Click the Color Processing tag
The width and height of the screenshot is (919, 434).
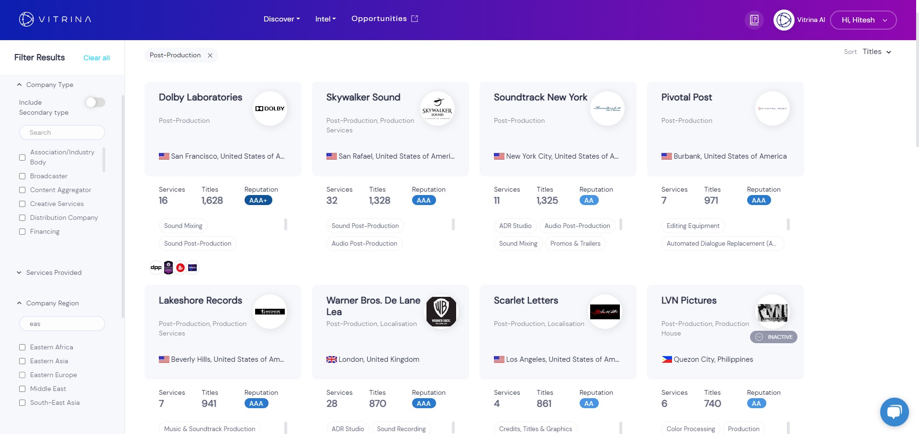[x=691, y=428]
